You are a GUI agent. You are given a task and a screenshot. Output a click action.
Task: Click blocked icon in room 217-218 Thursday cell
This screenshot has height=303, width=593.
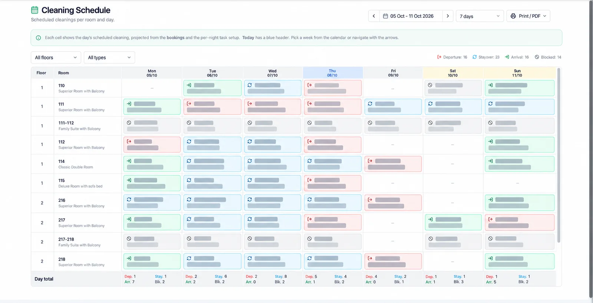click(309, 239)
